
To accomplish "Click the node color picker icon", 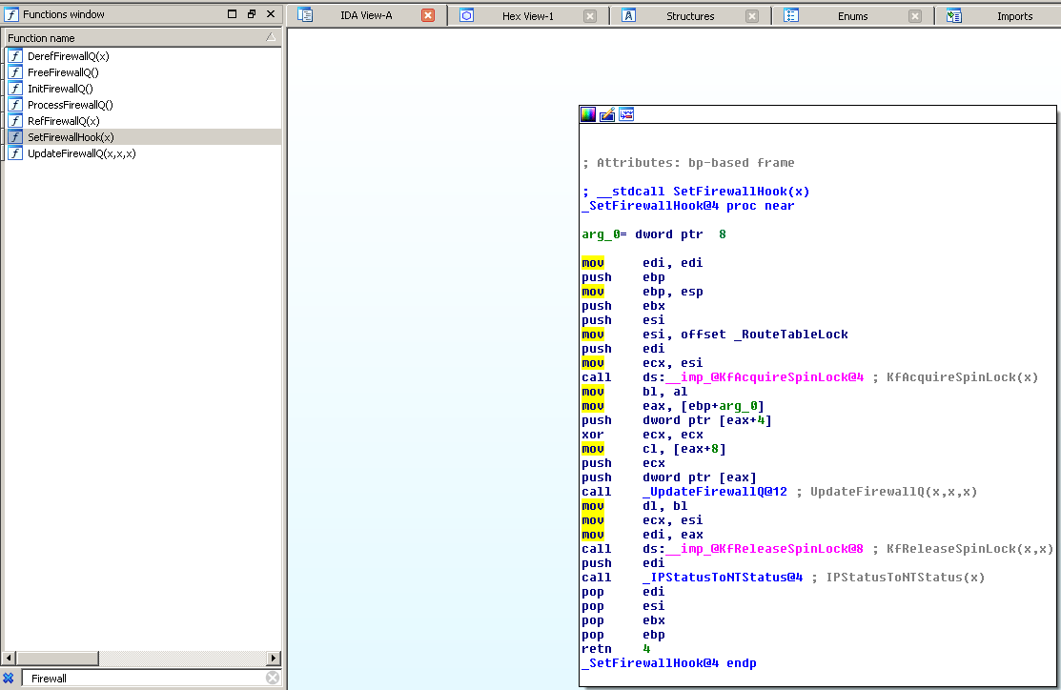I will pos(588,114).
